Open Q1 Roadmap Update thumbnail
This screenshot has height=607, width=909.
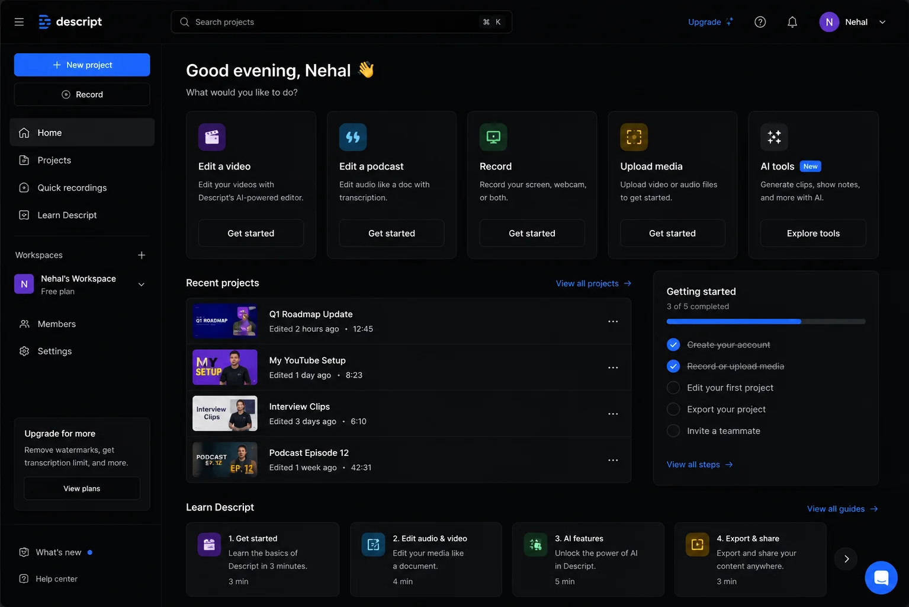click(225, 321)
